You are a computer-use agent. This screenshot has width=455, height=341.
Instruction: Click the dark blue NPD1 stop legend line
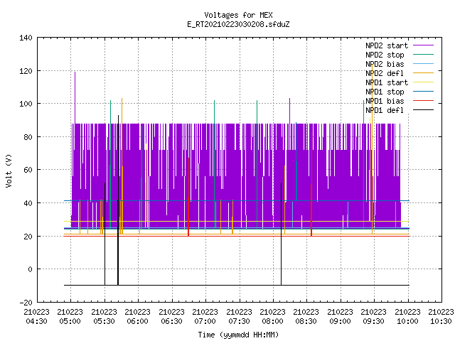click(x=424, y=92)
